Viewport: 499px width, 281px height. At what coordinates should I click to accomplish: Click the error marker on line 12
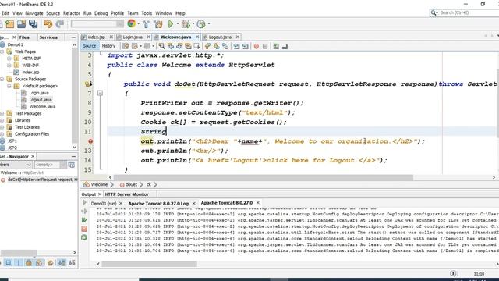click(x=90, y=141)
